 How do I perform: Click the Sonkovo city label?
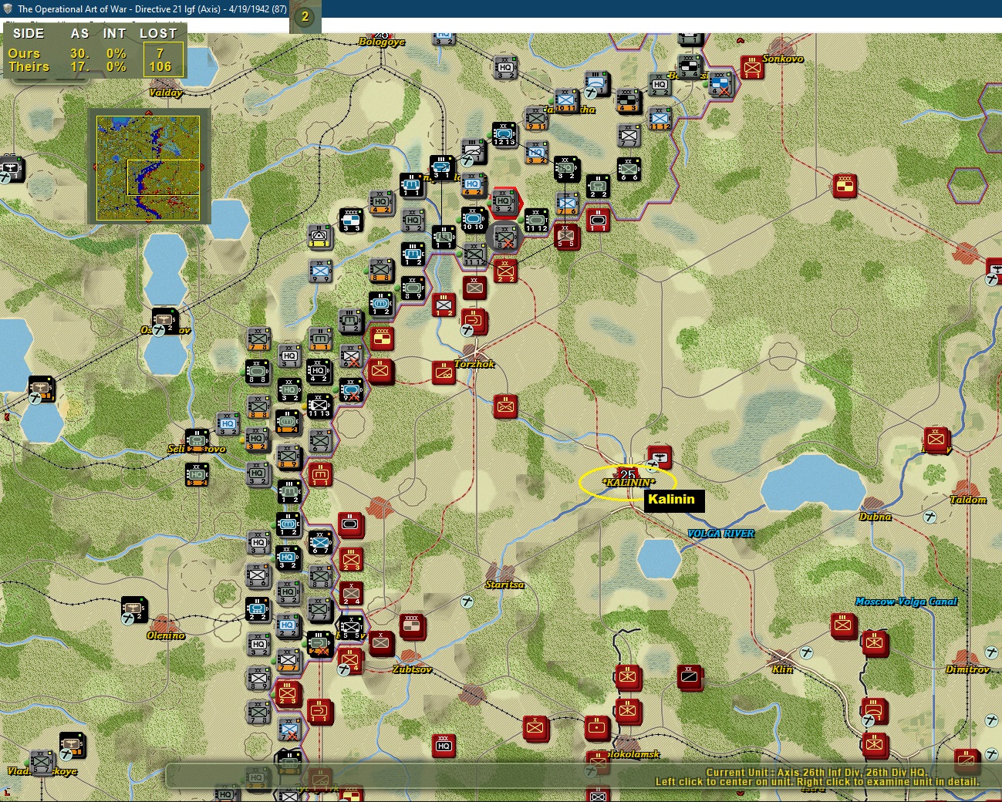pos(783,59)
